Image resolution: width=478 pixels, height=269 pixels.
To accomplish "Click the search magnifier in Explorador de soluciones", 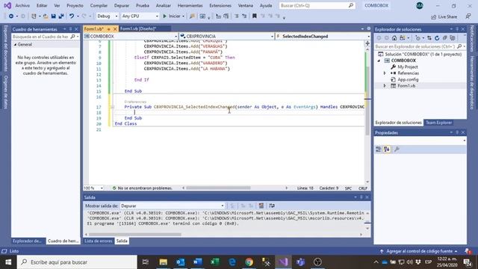I will (x=459, y=46).
